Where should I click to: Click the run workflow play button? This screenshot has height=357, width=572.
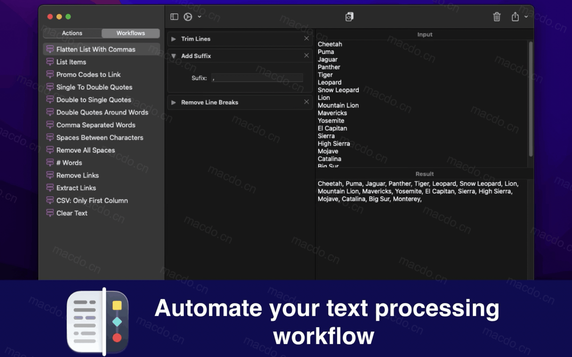(x=188, y=16)
